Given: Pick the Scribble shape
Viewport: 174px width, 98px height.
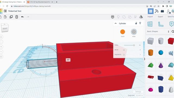Looking at the screenshot, I should (171, 53).
